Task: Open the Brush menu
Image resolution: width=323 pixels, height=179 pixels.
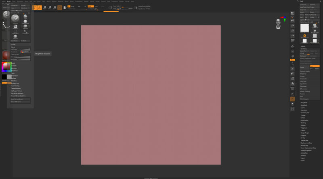Action: [x=8, y=2]
